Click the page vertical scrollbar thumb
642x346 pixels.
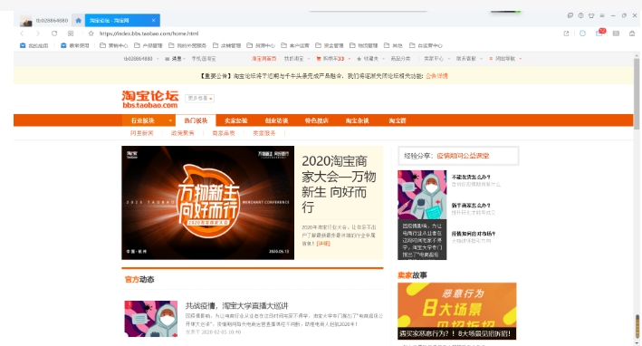(x=637, y=94)
